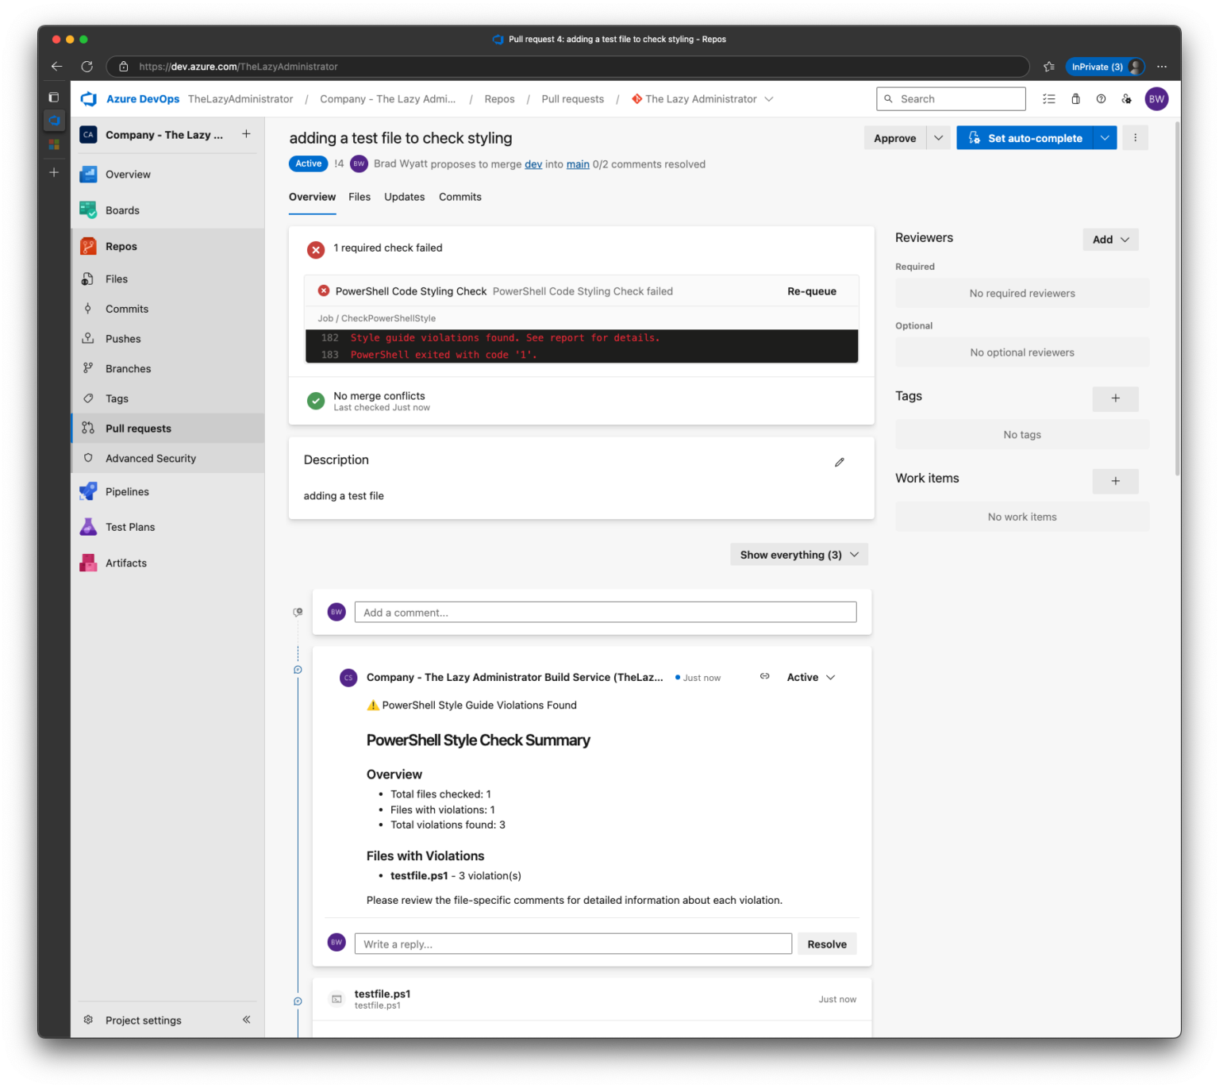This screenshot has height=1088, width=1219.
Task: Select the Overview tab of pull request
Action: click(x=313, y=198)
